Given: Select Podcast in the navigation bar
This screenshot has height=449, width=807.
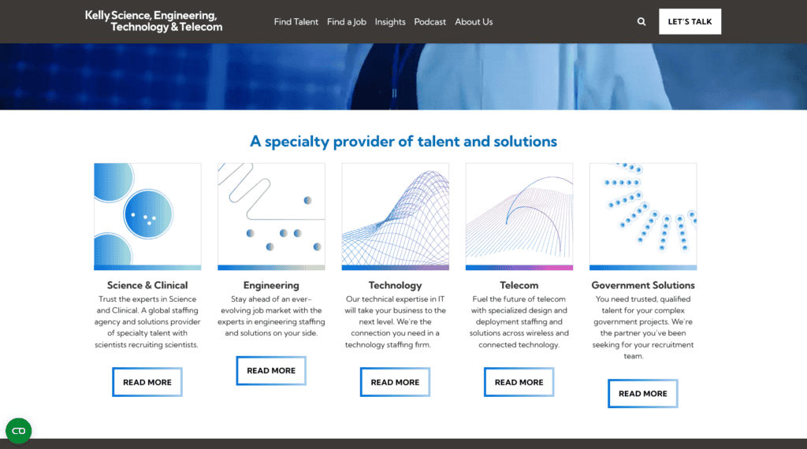Looking at the screenshot, I should coord(430,22).
